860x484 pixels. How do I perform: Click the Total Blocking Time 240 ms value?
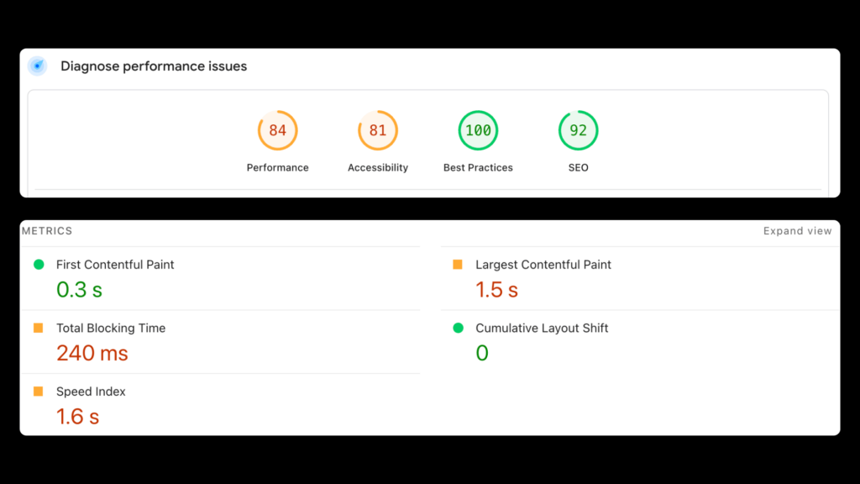[x=92, y=353]
